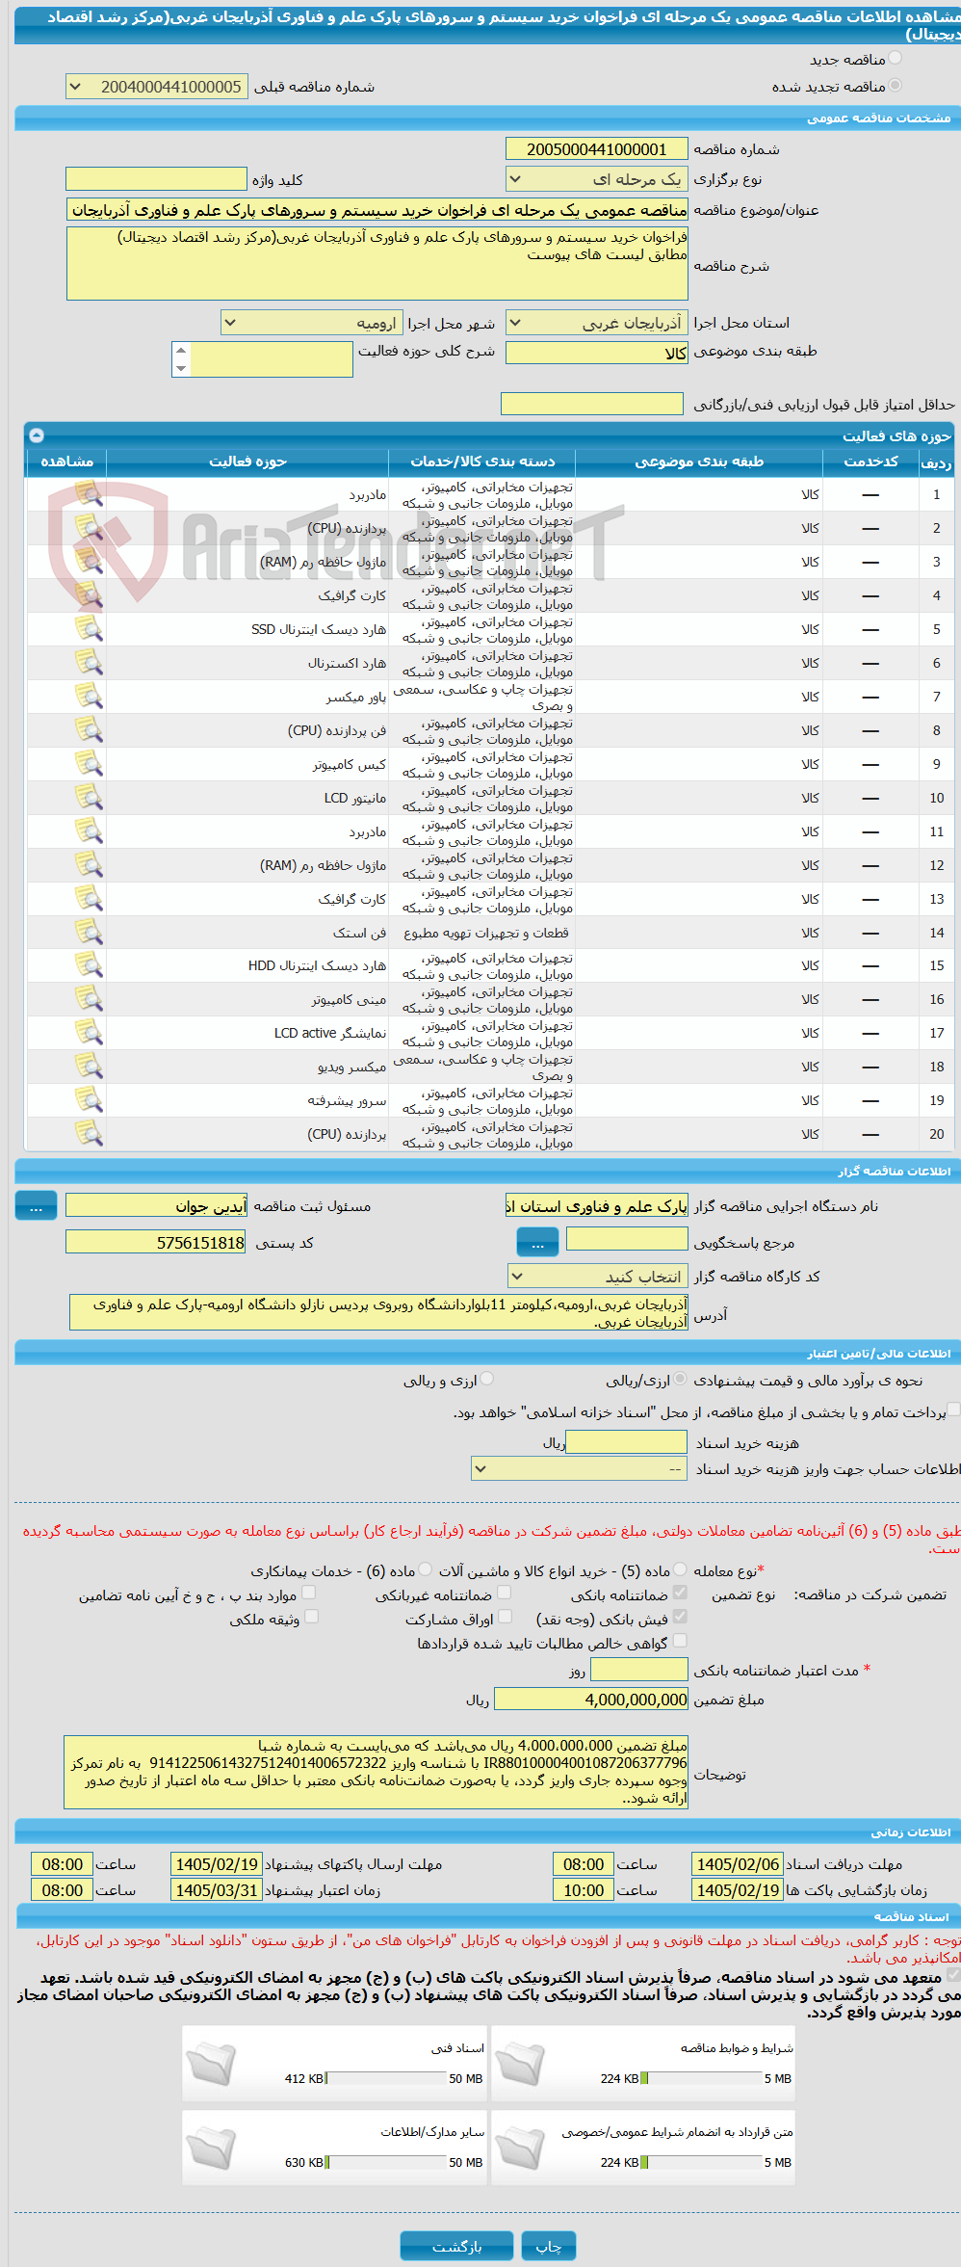Toggle the ضمانتنامه بانکی checkbox
The image size is (961, 2267).
(680, 1593)
